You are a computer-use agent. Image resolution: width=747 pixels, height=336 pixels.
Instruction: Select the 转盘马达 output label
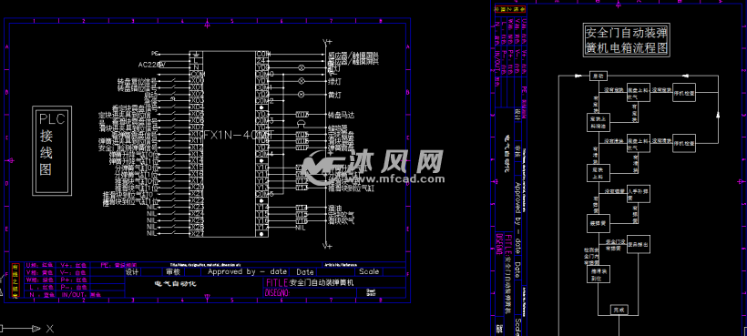[x=341, y=115]
